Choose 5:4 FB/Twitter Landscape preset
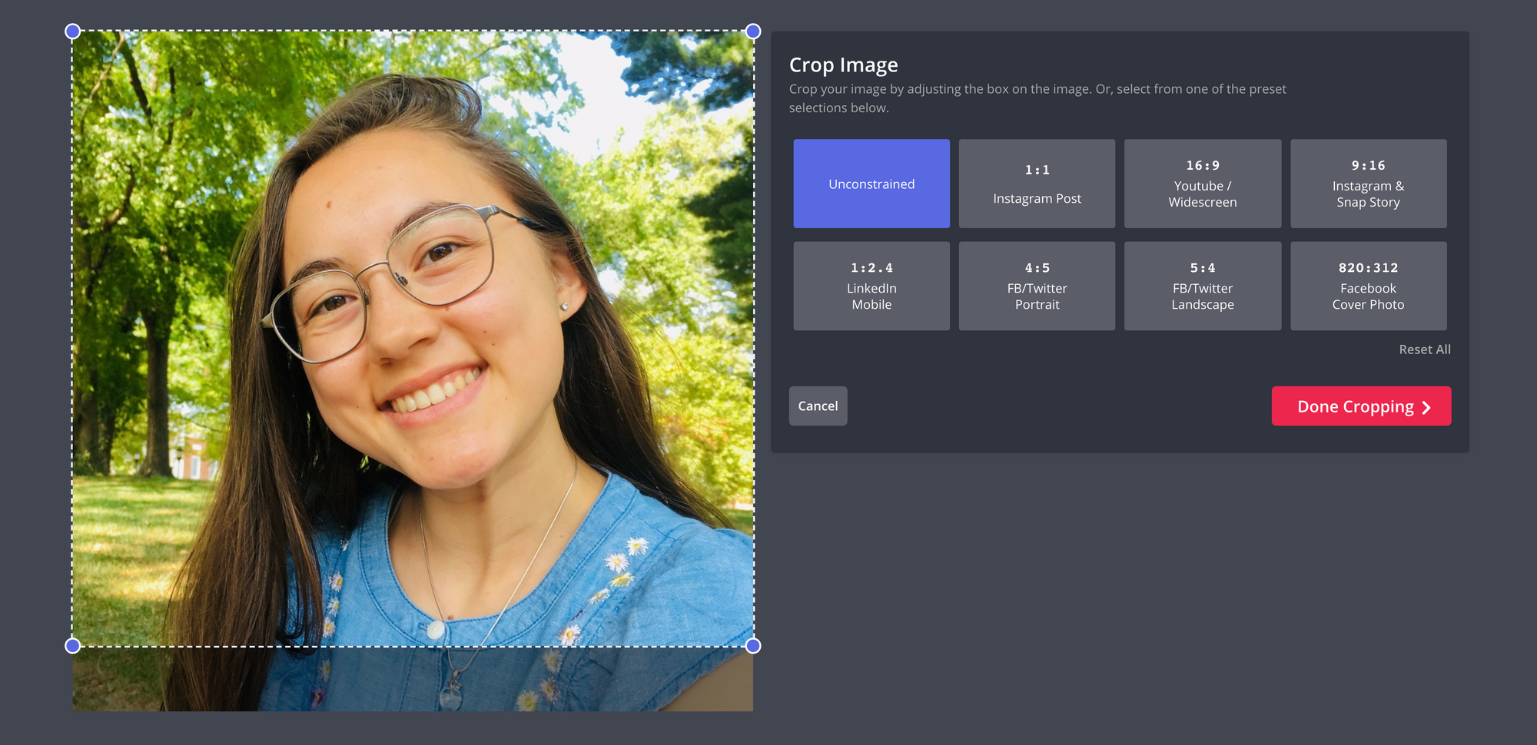Image resolution: width=1537 pixels, height=745 pixels. pyautogui.click(x=1203, y=286)
